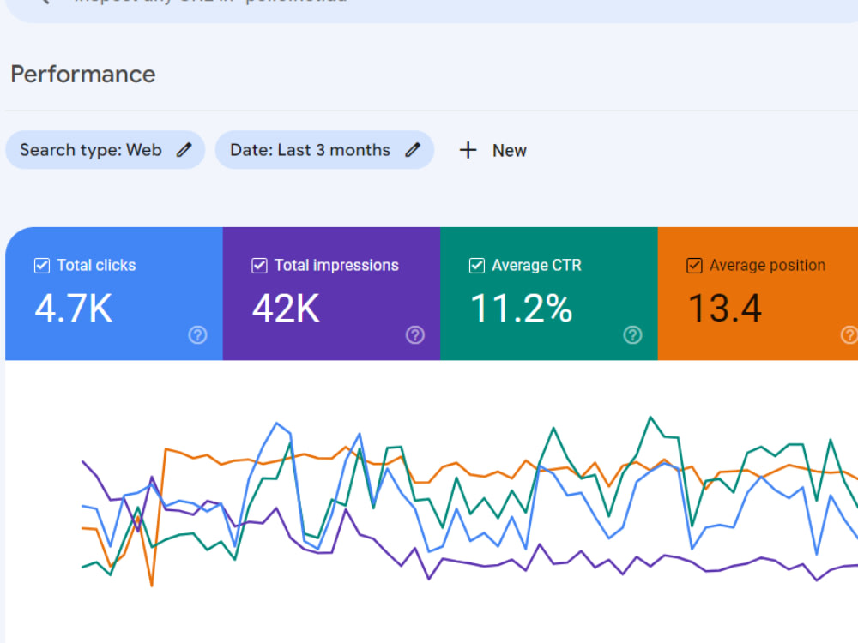Uncheck the Total clicks checkbox
This screenshot has width=858, height=643.
(42, 266)
